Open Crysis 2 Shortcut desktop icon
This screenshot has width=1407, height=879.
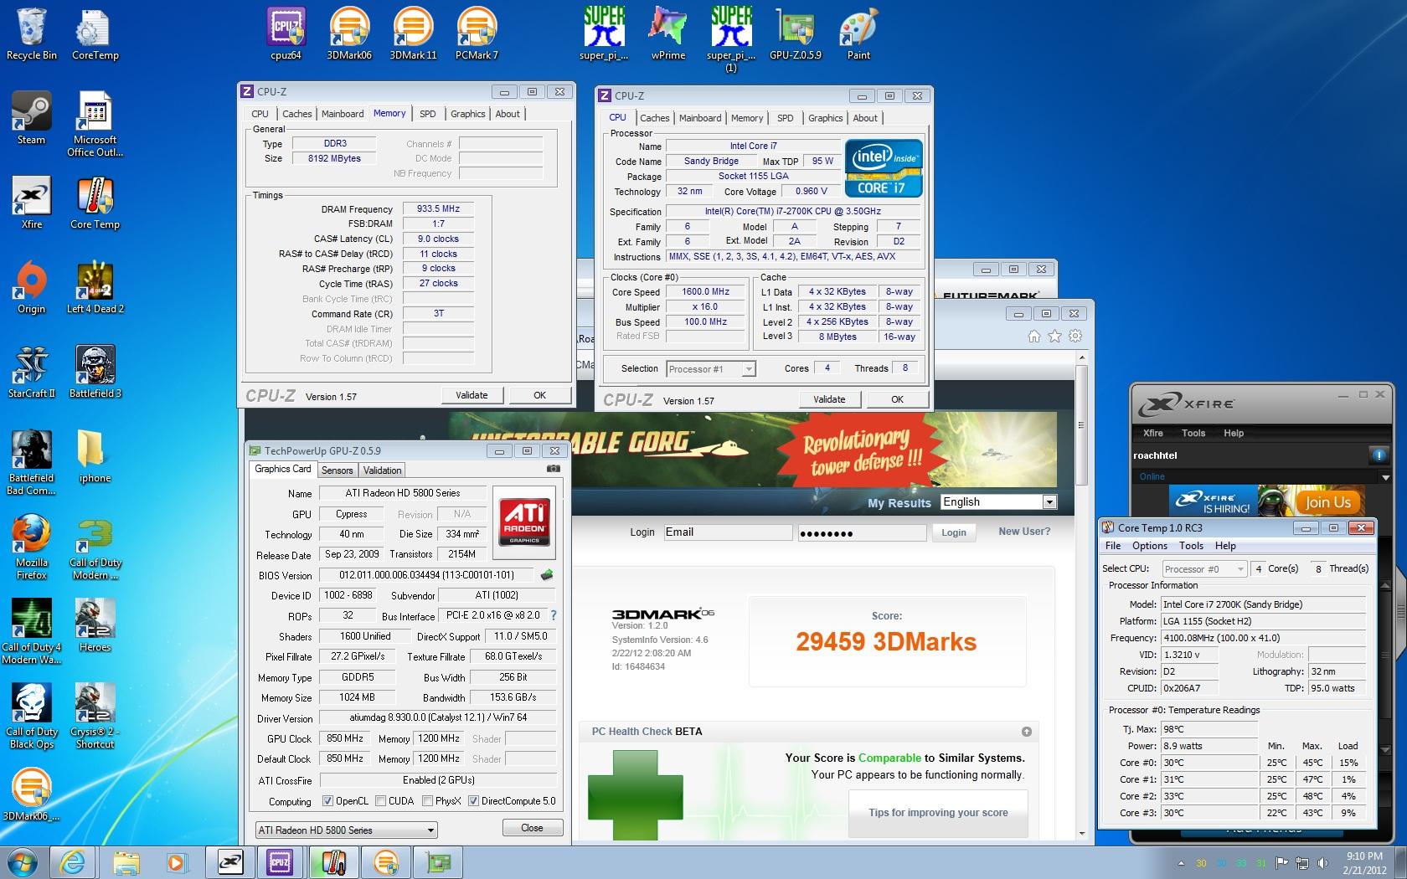(x=95, y=716)
